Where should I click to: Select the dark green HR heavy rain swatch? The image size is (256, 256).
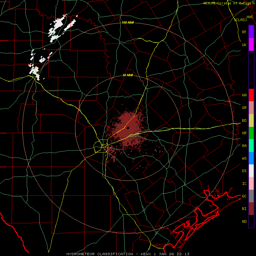[x=251, y=133]
